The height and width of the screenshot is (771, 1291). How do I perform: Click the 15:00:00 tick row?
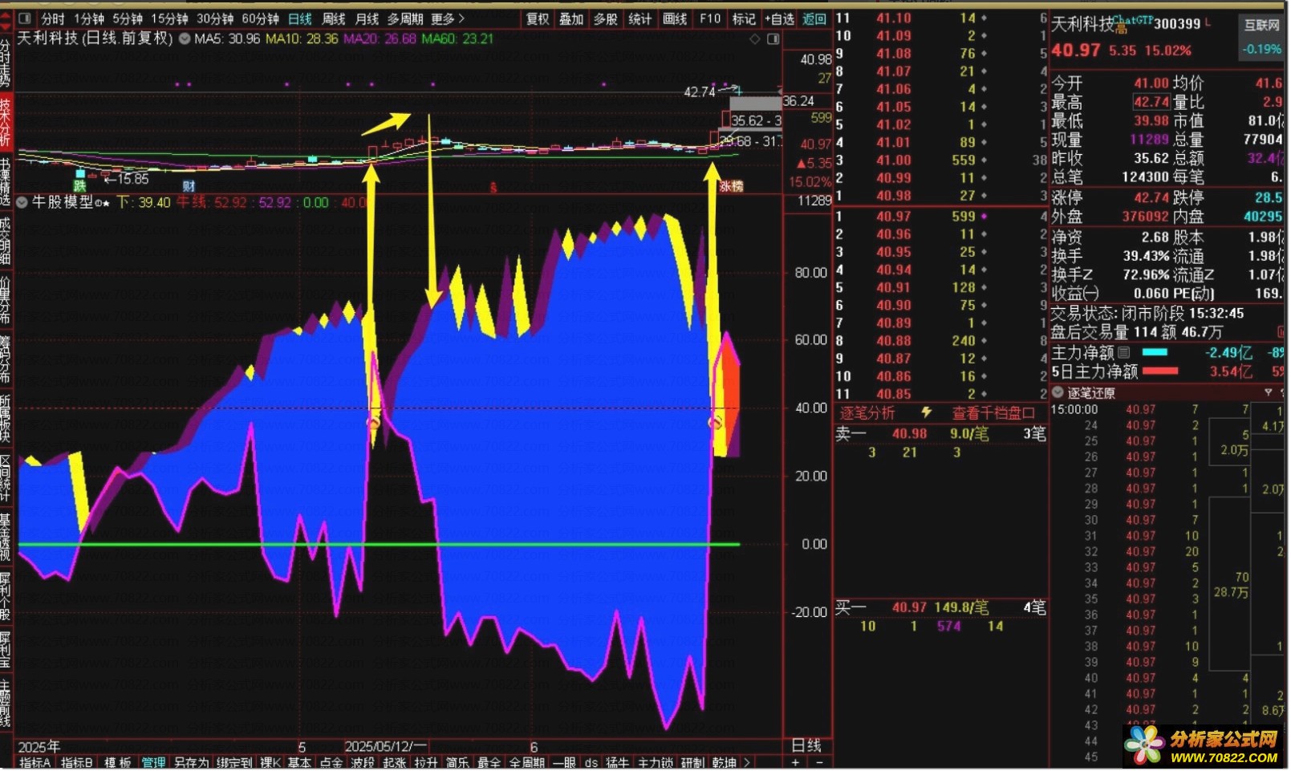click(x=1151, y=409)
